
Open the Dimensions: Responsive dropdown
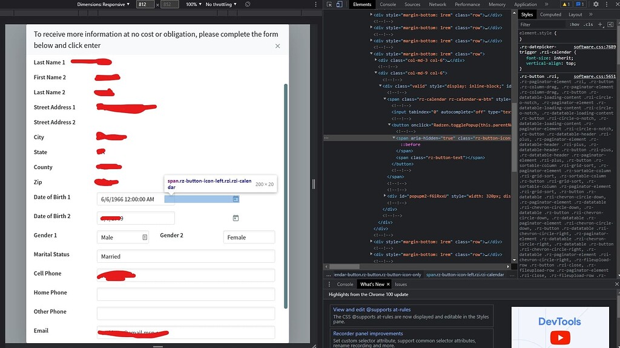(103, 4)
